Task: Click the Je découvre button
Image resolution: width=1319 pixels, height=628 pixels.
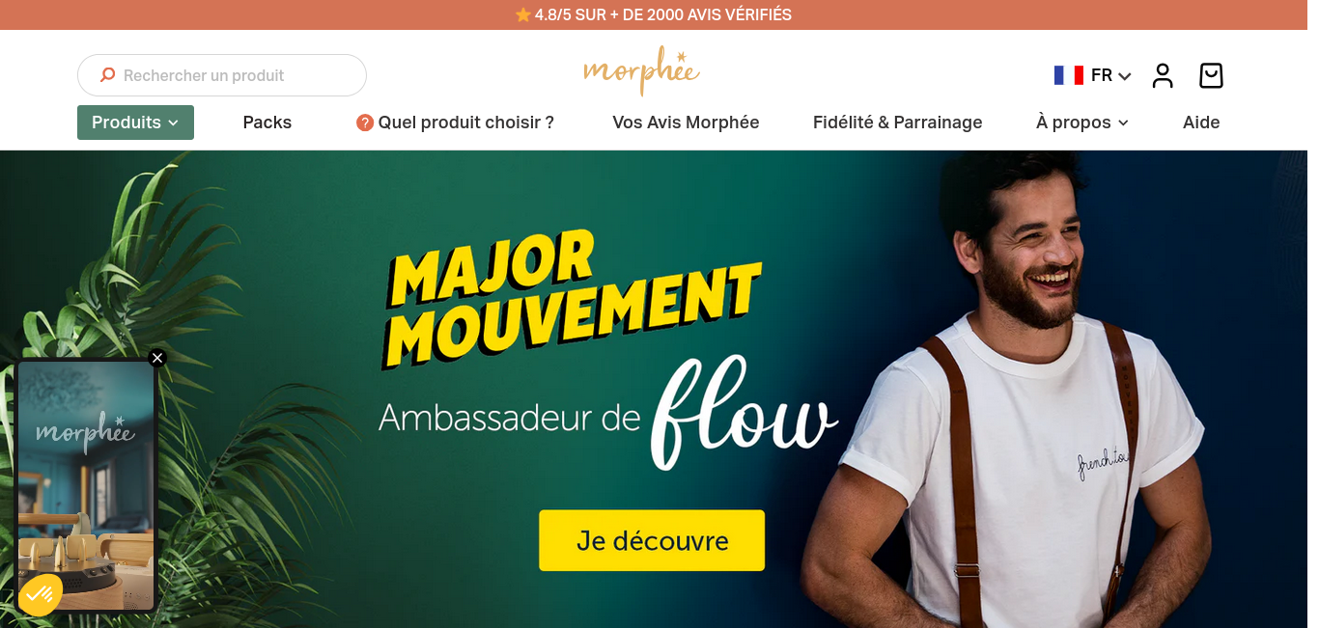Action: (x=652, y=540)
